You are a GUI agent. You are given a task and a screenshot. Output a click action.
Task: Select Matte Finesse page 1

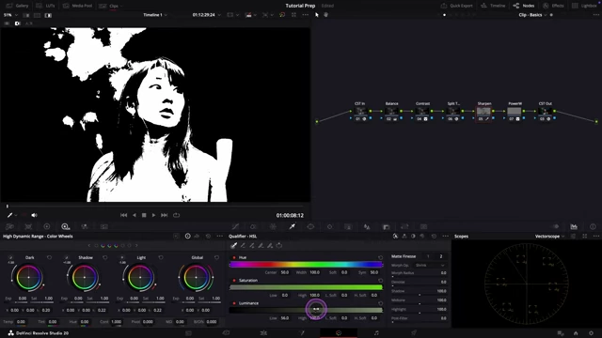point(428,256)
